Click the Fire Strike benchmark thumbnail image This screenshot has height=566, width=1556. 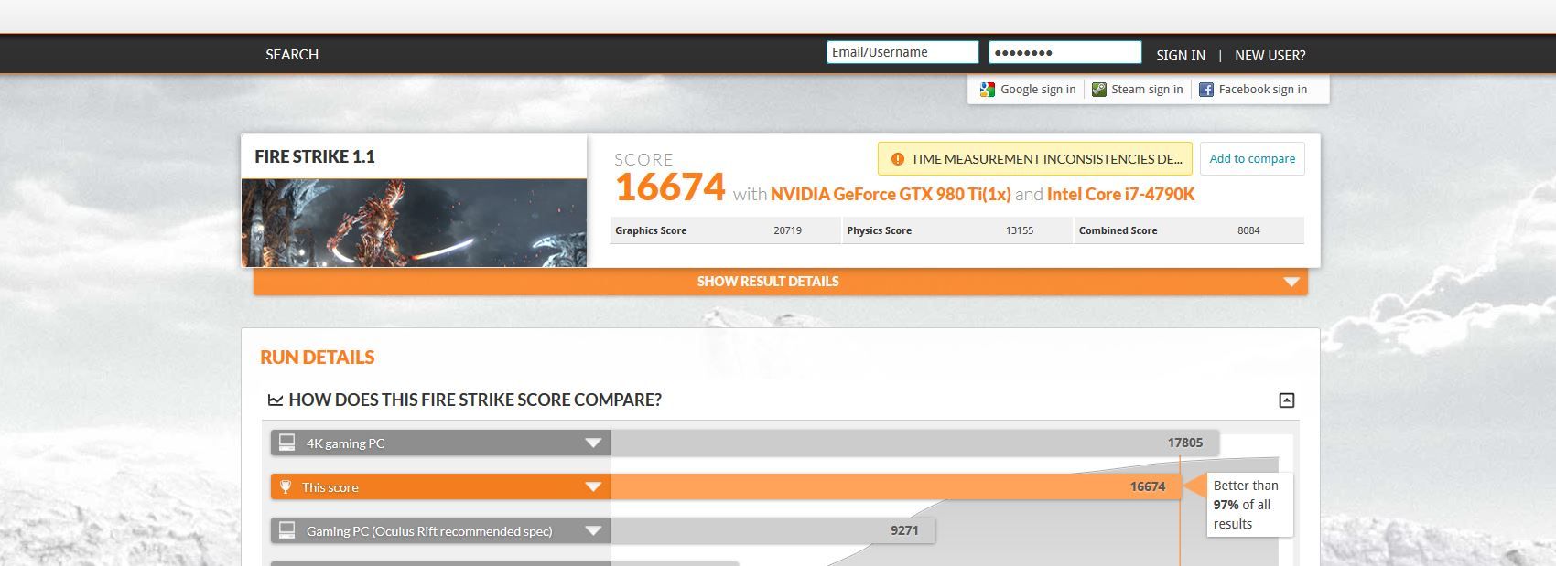(414, 223)
